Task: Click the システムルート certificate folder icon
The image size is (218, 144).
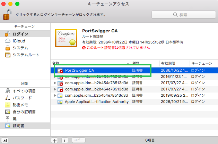Action: pos(8,55)
